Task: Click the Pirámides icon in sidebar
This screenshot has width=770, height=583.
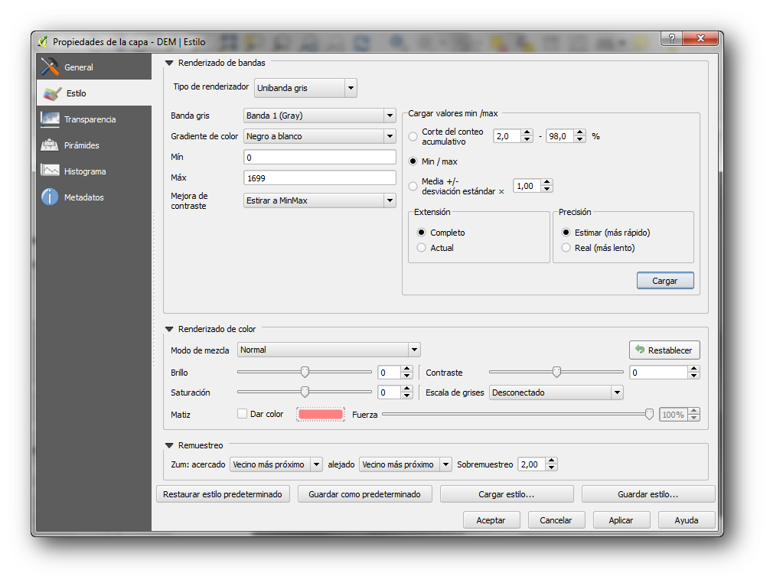Action: pyautogui.click(x=50, y=145)
